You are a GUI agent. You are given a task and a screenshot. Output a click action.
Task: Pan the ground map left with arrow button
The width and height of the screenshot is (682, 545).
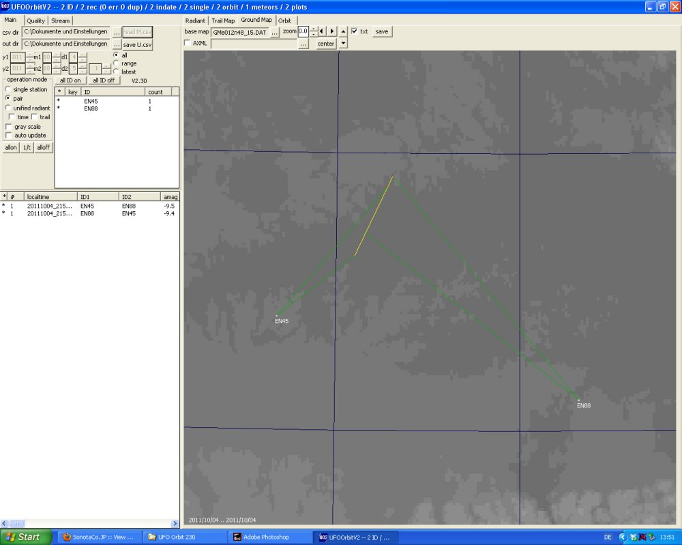point(323,31)
